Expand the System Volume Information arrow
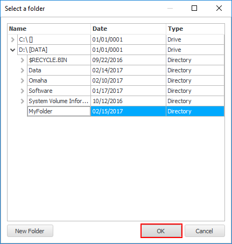 pyautogui.click(x=22, y=101)
